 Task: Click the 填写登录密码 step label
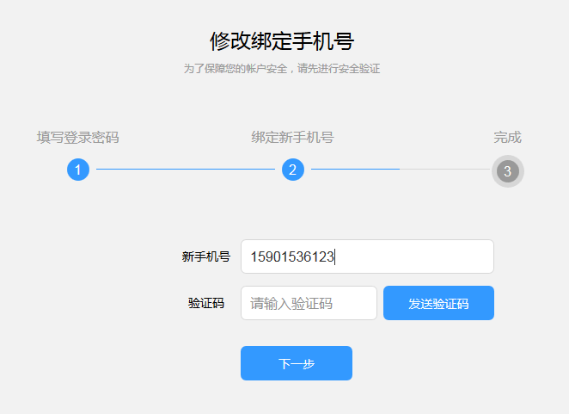tap(77, 138)
